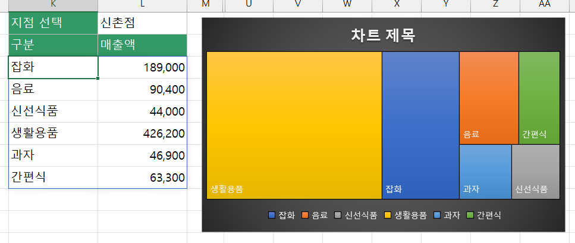Select the gray 신선식품 treemap block
575x243 pixels.
click(x=536, y=172)
